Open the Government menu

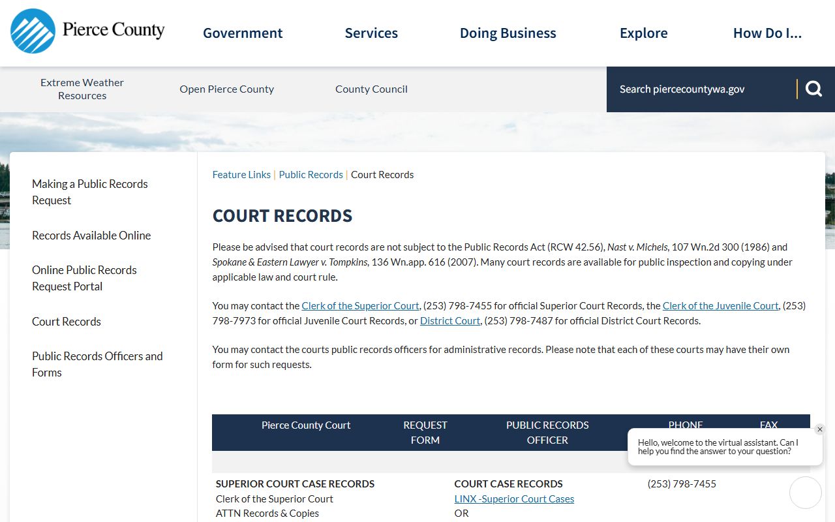pyautogui.click(x=243, y=33)
